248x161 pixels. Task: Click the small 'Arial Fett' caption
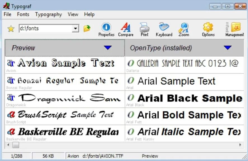[x=134, y=122]
